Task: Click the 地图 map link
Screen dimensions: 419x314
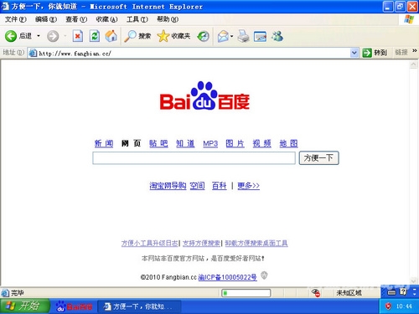Action: click(x=288, y=143)
